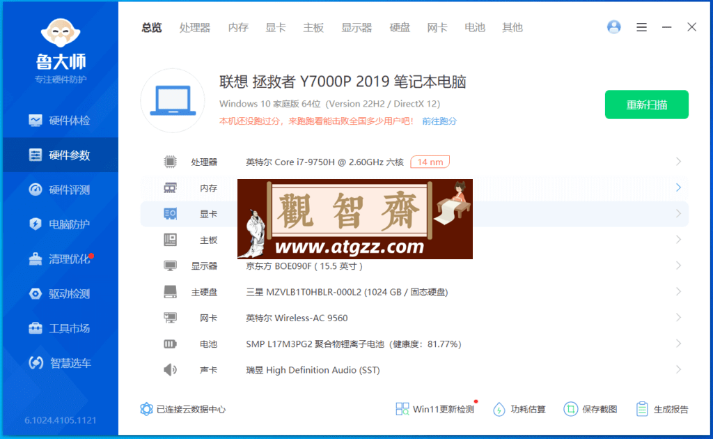Screen dimensions: 713x439
Task: Expand the 电池 row chevron
Action: [678, 344]
